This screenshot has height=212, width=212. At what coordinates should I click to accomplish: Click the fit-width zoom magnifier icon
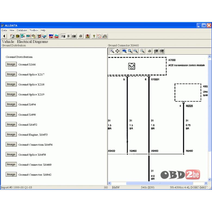(136, 51)
